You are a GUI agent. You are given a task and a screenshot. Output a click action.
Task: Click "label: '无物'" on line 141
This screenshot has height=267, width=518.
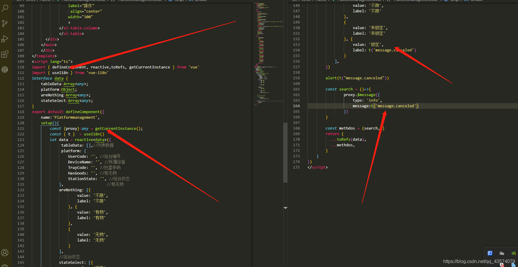click(91, 240)
